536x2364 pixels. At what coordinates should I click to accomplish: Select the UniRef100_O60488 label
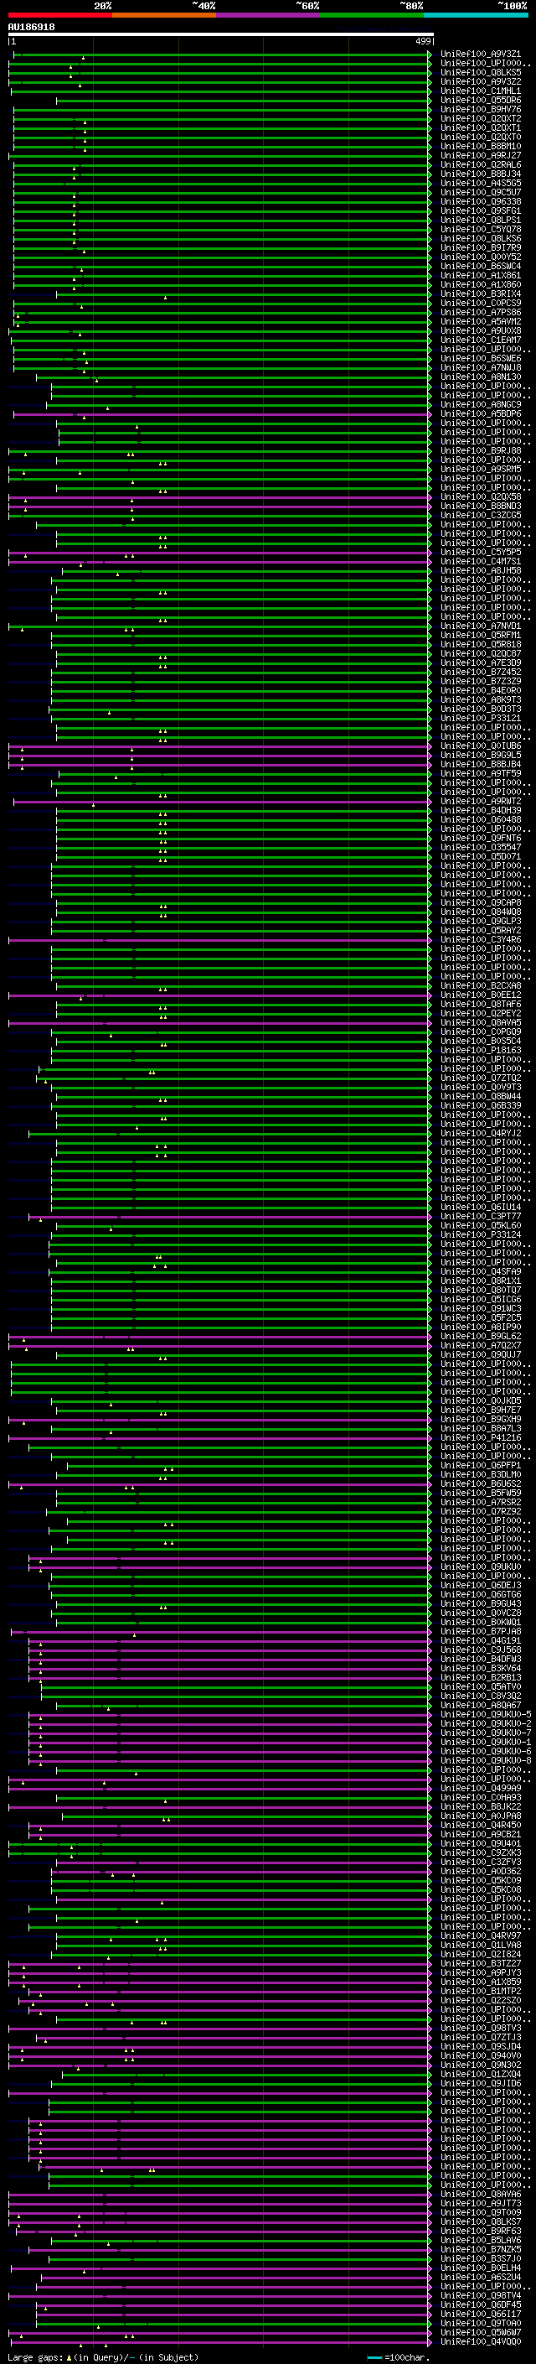[x=481, y=820]
